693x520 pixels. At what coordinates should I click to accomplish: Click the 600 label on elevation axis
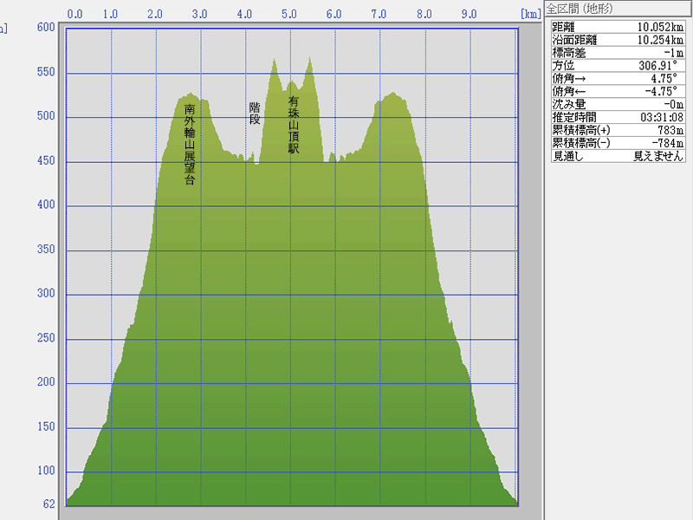tap(45, 28)
